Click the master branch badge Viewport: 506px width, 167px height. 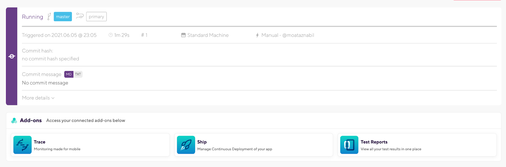63,17
